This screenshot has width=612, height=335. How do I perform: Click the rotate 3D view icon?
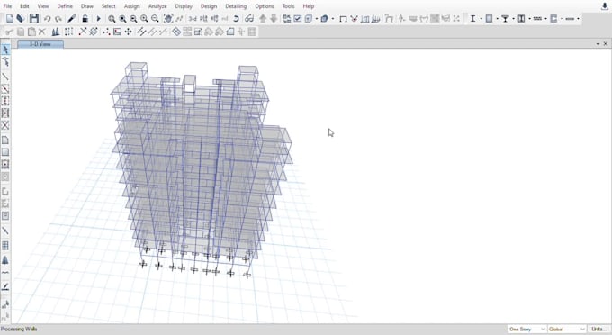[236, 18]
